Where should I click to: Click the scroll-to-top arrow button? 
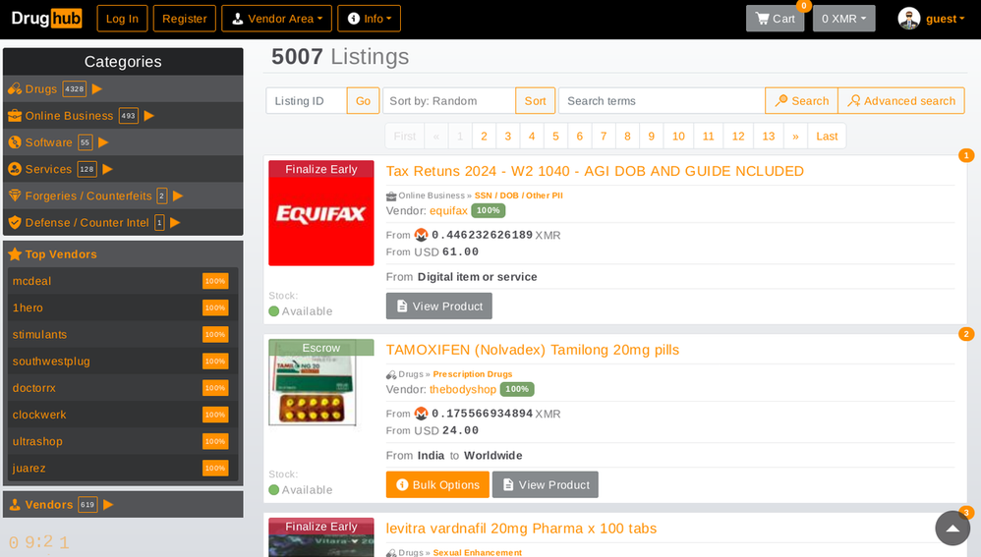(x=952, y=529)
